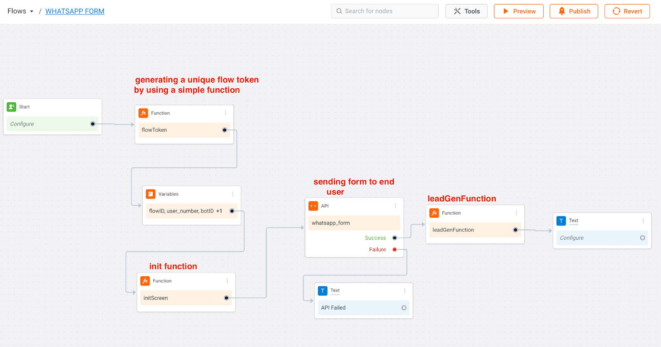Viewport: 661px width, 347px height.
Task: Click the Start node title
Action: pyautogui.click(x=24, y=107)
